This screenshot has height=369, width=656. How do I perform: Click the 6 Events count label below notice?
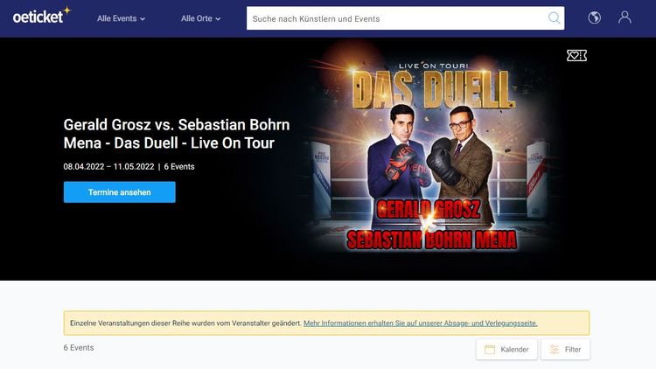[79, 348]
